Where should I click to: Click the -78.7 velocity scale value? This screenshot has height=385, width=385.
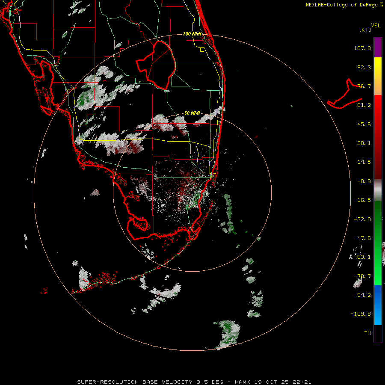(362, 276)
